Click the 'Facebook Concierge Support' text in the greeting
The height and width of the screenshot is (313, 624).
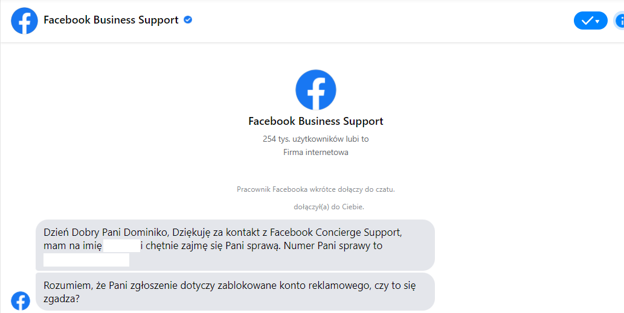coord(335,232)
